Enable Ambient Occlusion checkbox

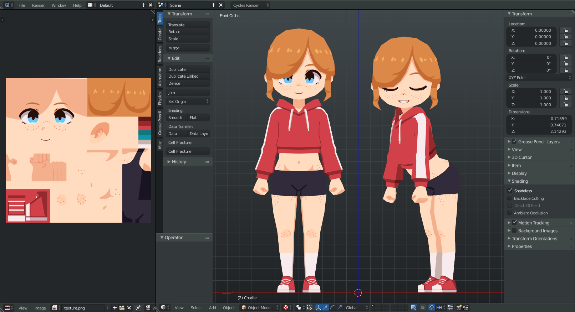[510, 213]
